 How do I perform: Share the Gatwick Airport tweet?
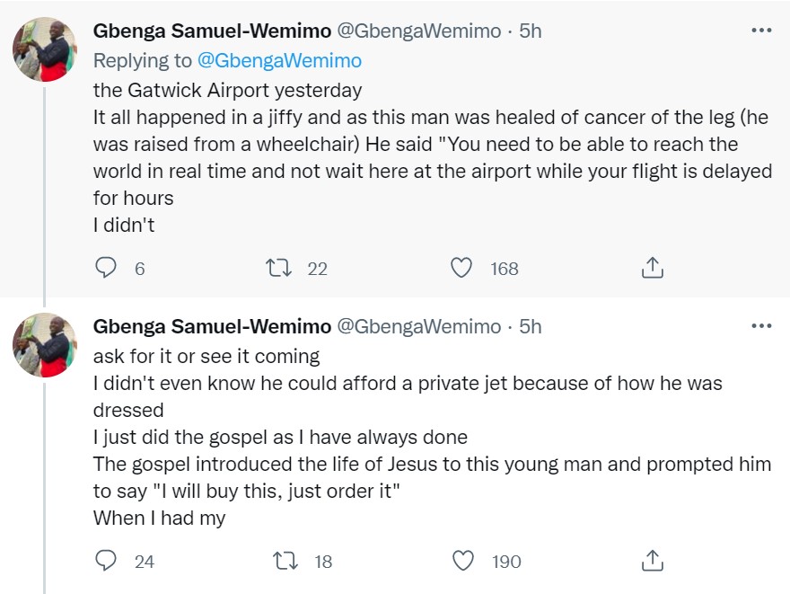[x=653, y=268]
